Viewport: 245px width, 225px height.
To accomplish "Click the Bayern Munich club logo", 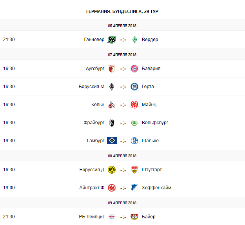I will pyautogui.click(x=134, y=69).
